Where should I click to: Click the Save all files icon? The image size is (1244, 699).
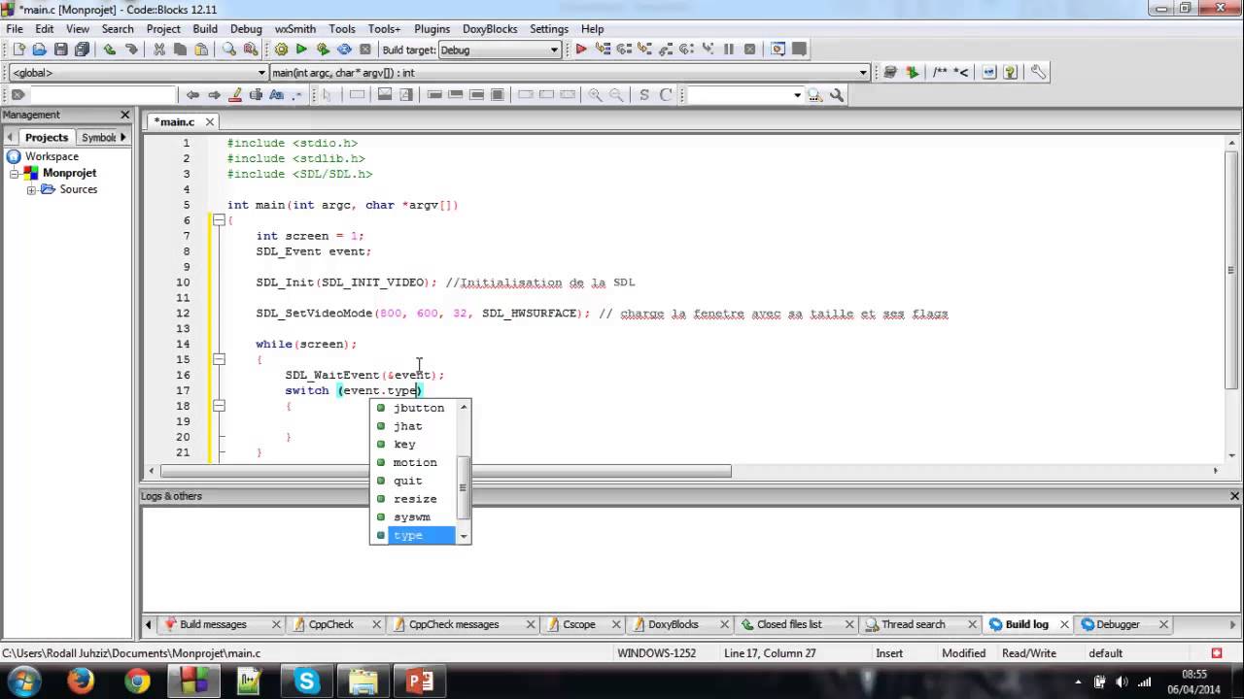[83, 50]
